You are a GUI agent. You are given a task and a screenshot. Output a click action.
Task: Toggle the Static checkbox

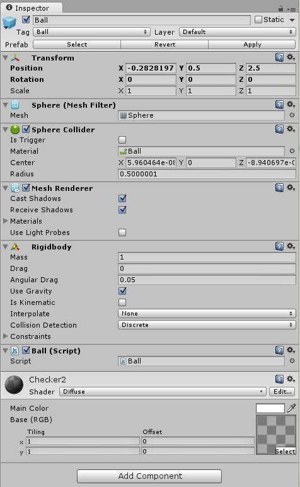click(258, 20)
